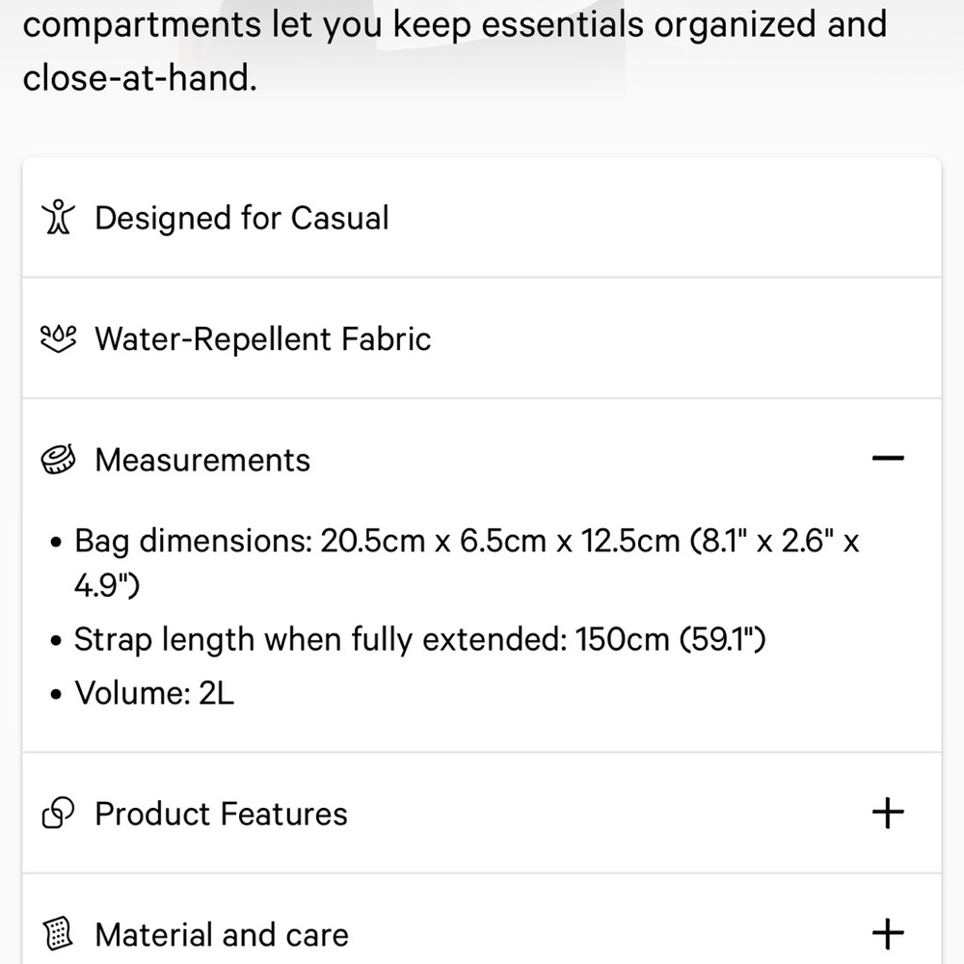Click the measuring tape icon
Image resolution: width=964 pixels, height=964 pixels.
tap(58, 460)
